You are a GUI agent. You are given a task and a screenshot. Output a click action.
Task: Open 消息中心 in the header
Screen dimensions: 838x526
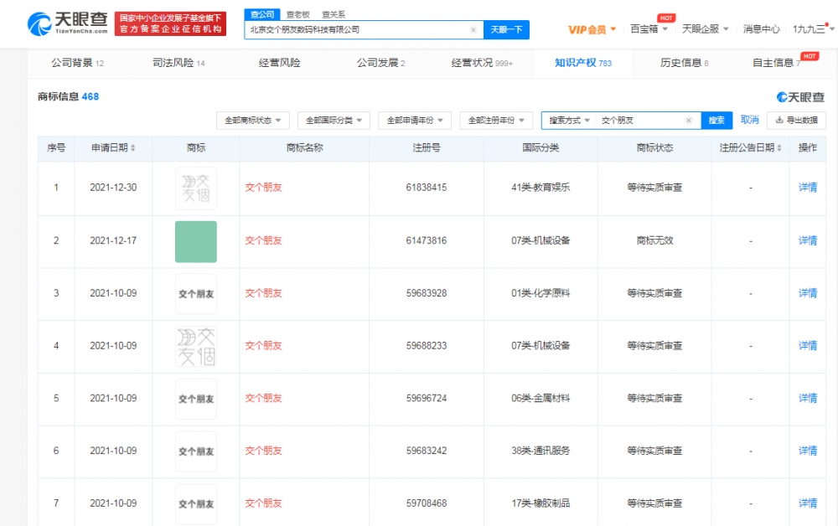tap(761, 28)
